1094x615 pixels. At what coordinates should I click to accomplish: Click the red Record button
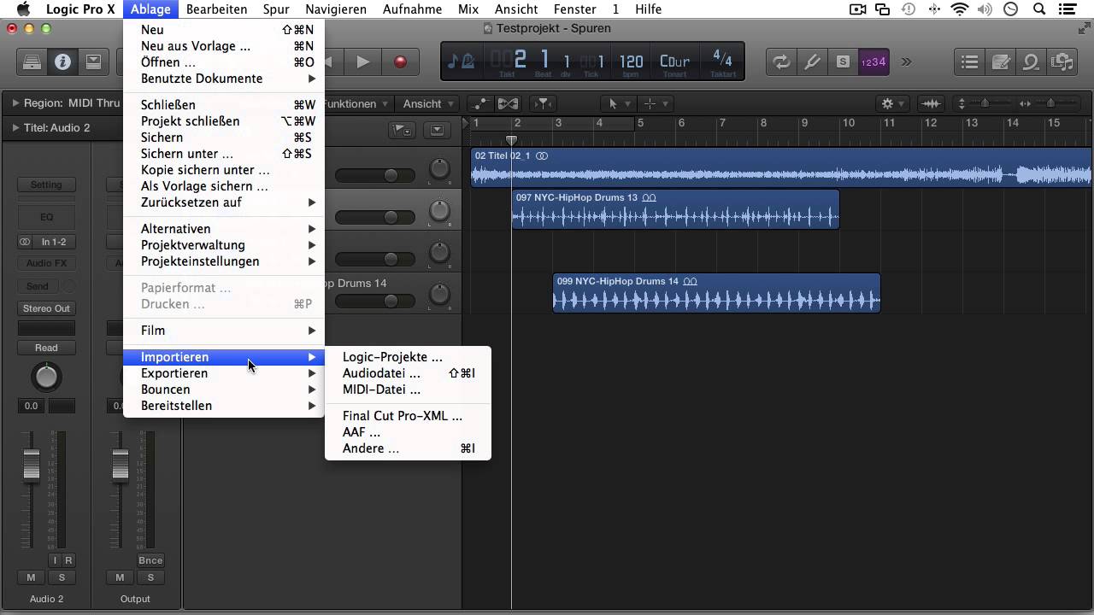click(400, 62)
